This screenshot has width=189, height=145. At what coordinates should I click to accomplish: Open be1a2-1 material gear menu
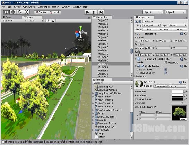(184, 82)
